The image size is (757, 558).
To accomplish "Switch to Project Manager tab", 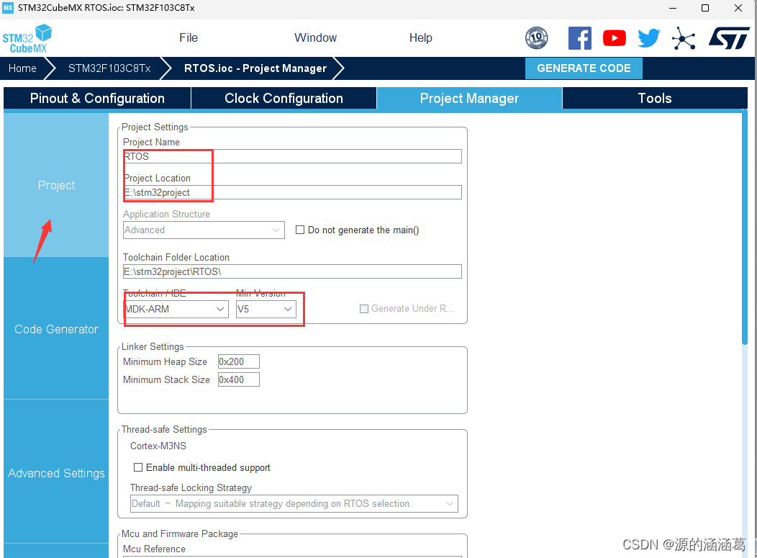I will pyautogui.click(x=469, y=98).
